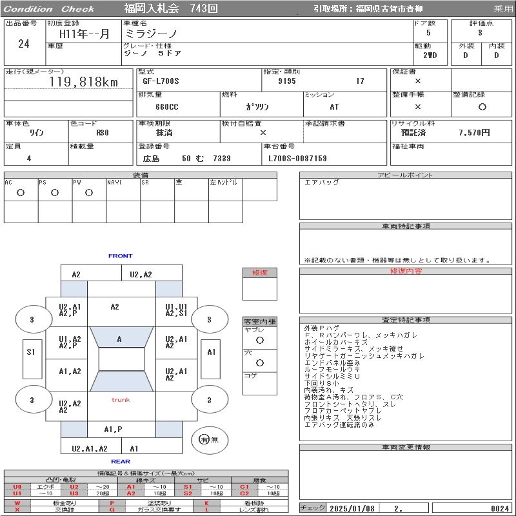Select the remark "エンドパネル歪み"
The height and width of the screenshot is (516, 516).
click(x=332, y=362)
